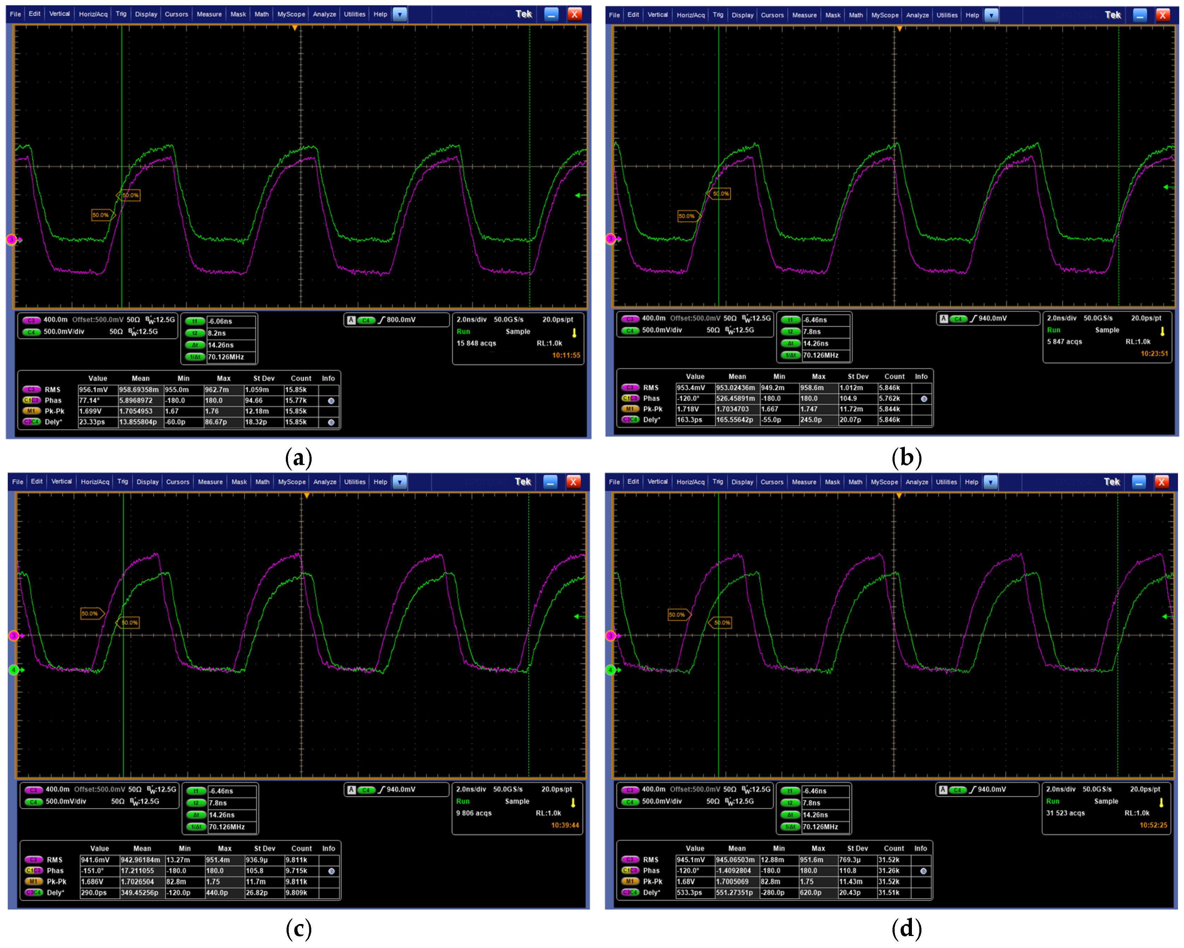
Task: Click trigger A C4 badge in panel (b)
Action: [x=958, y=319]
